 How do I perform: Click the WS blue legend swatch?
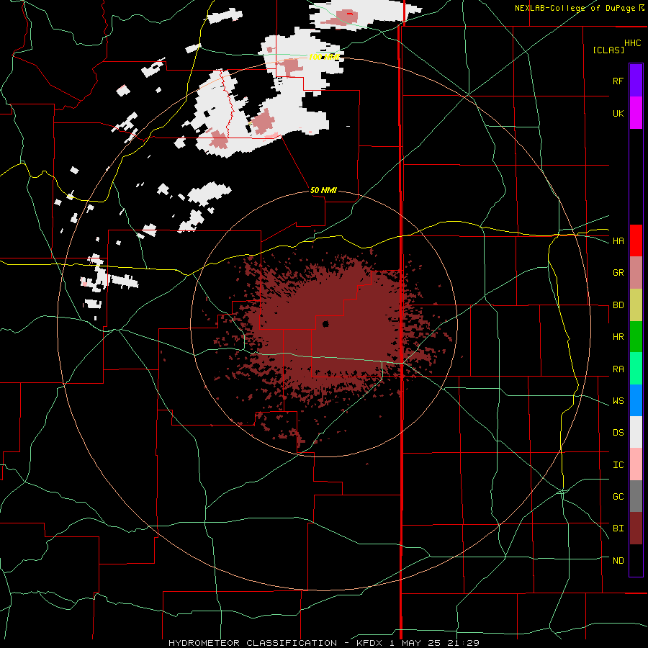tap(636, 400)
